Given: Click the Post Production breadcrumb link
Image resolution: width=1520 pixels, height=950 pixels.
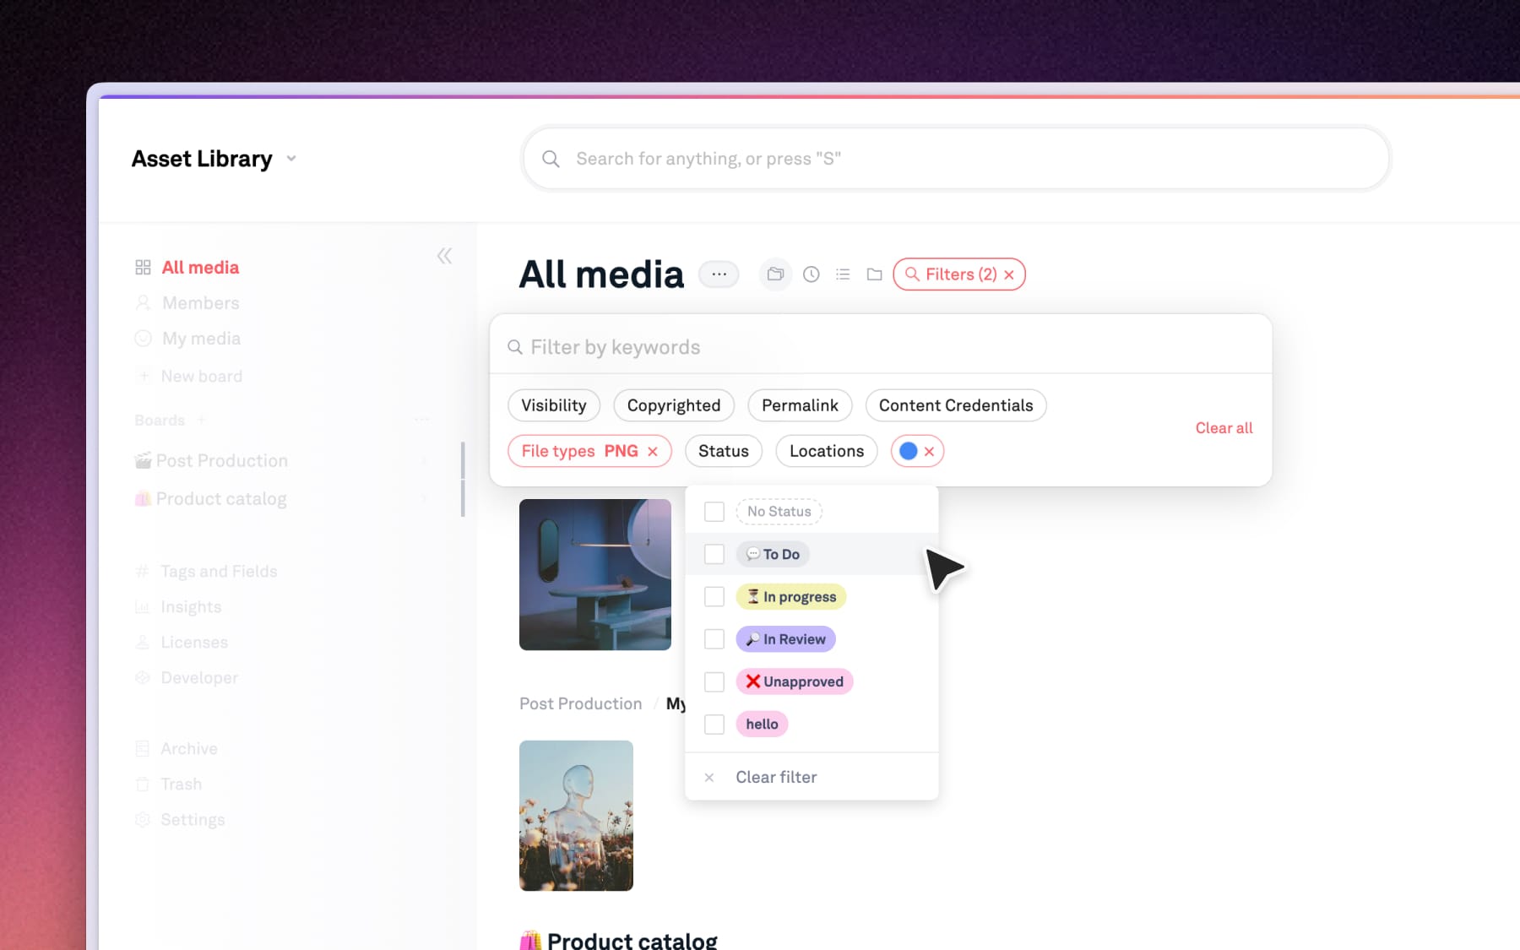Looking at the screenshot, I should coord(581,703).
